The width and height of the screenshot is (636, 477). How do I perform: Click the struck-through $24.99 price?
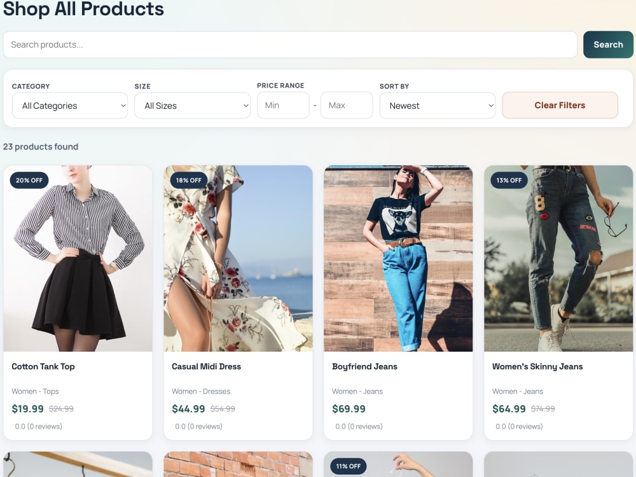61,409
